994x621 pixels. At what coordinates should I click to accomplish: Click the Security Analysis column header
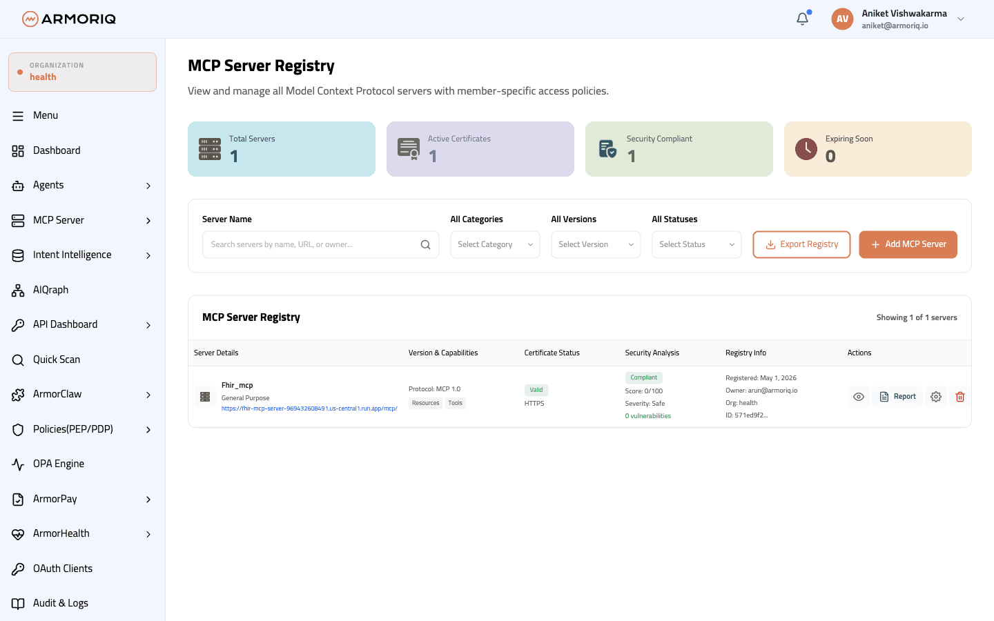pyautogui.click(x=652, y=353)
